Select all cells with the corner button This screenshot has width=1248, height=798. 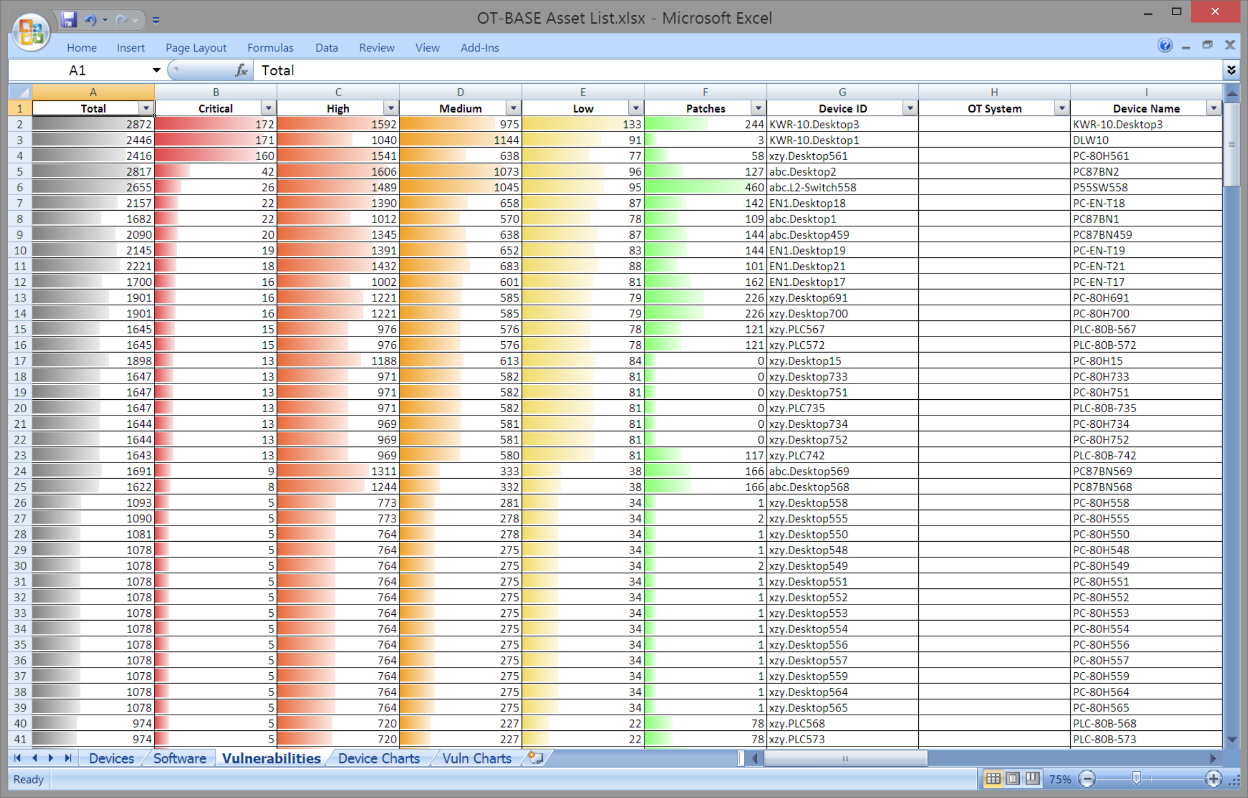pyautogui.click(x=20, y=92)
